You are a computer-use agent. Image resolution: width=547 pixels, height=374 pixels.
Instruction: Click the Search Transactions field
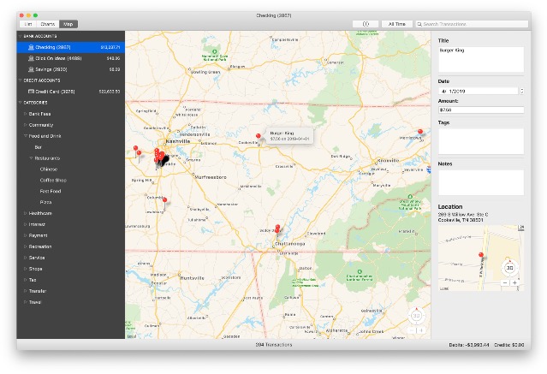click(472, 24)
